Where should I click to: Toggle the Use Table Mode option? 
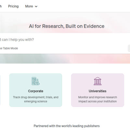coord(9,48)
